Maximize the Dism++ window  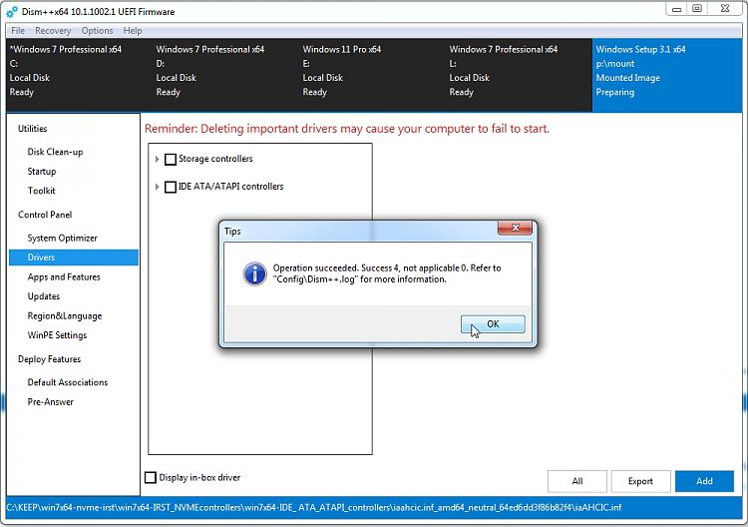(x=697, y=9)
